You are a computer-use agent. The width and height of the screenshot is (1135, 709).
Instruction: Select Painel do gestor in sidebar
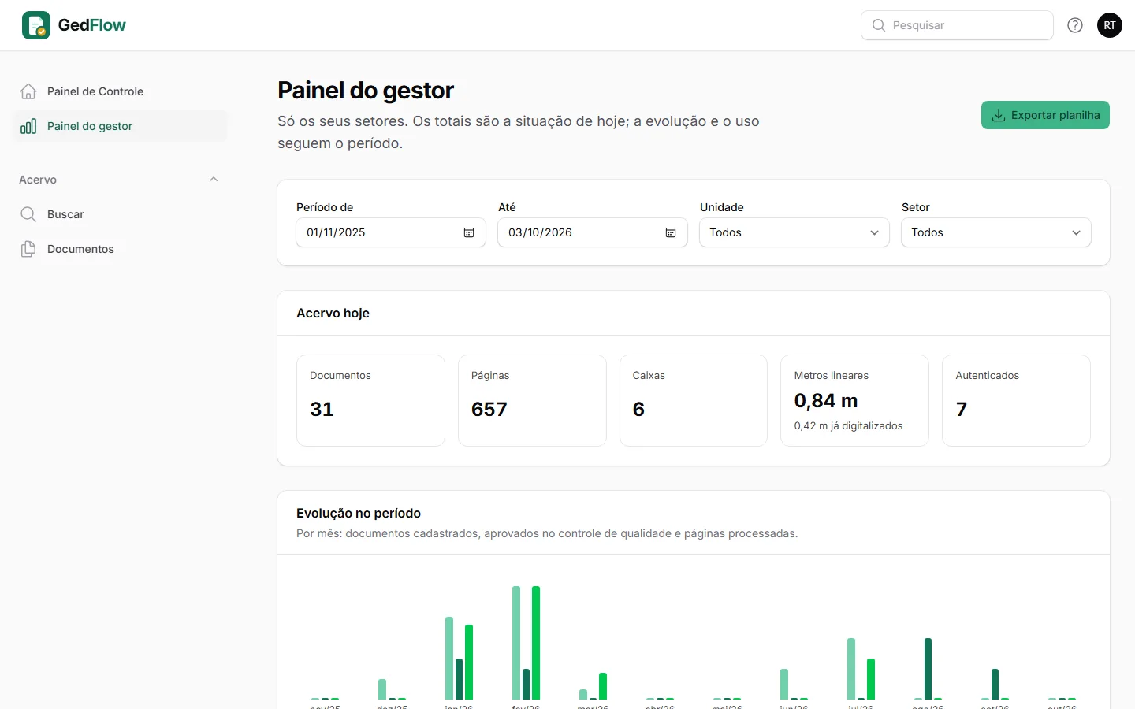120,126
